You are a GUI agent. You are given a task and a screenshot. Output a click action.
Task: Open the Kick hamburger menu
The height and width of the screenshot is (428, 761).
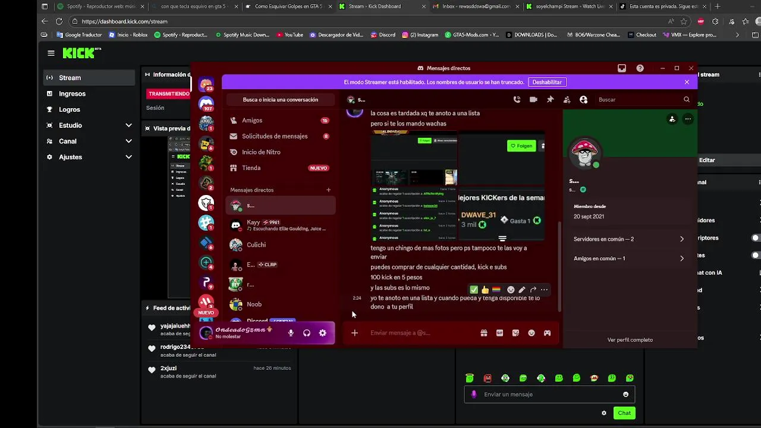(x=51, y=53)
